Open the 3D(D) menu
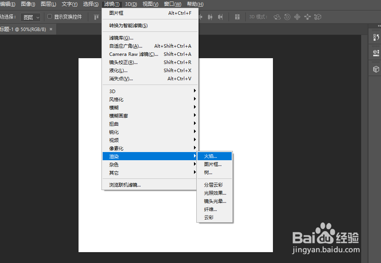381x263 pixels. [131, 4]
